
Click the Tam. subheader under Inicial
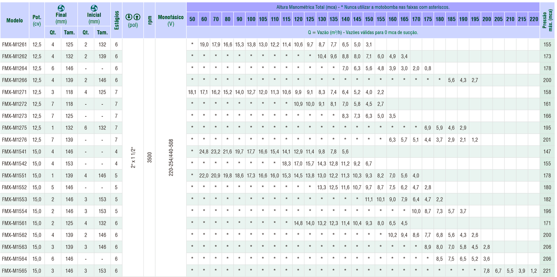(102, 32)
